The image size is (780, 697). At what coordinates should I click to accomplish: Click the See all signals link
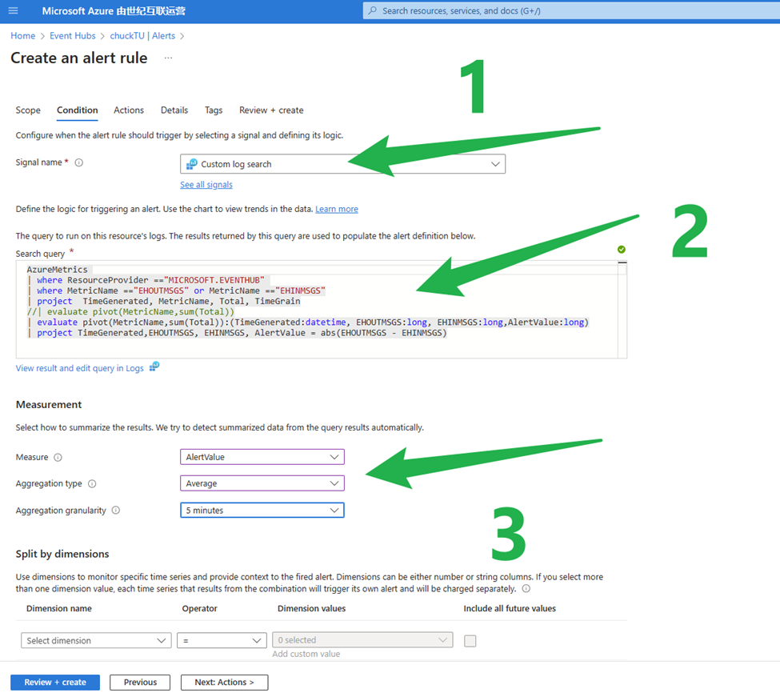tap(206, 185)
